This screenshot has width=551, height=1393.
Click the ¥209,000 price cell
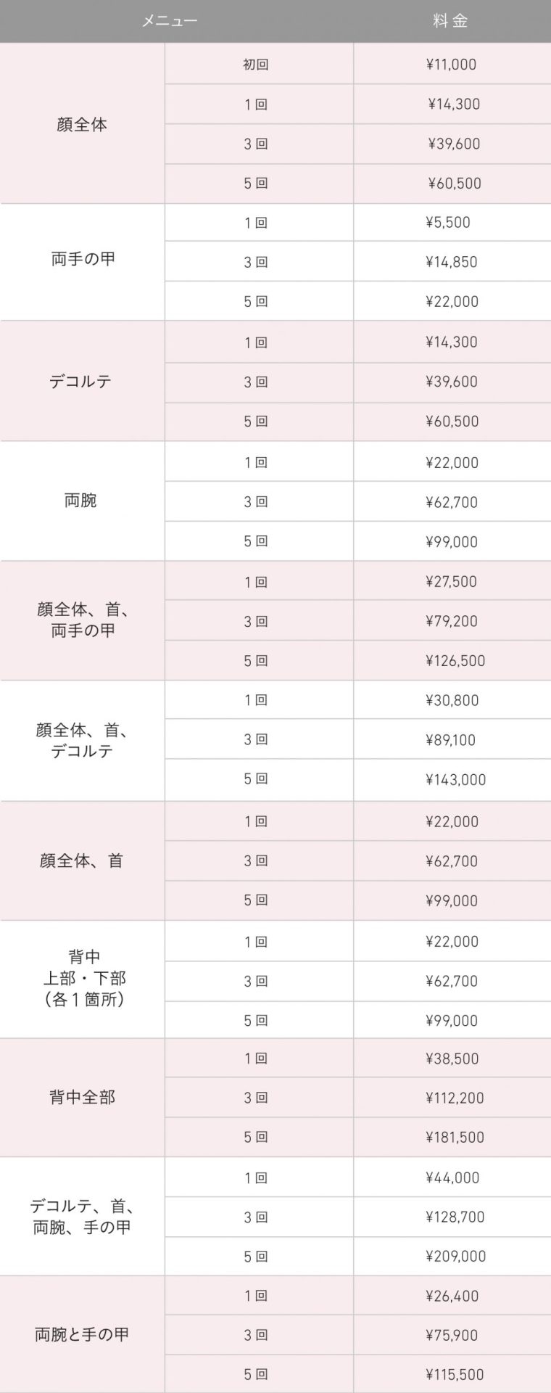click(455, 1257)
